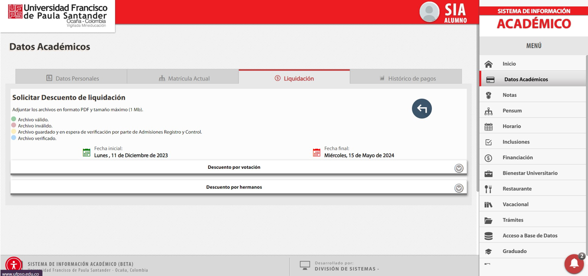Image resolution: width=588 pixels, height=276 pixels.
Task: Click the Bienestar Universitario briefcase icon
Action: (488, 173)
